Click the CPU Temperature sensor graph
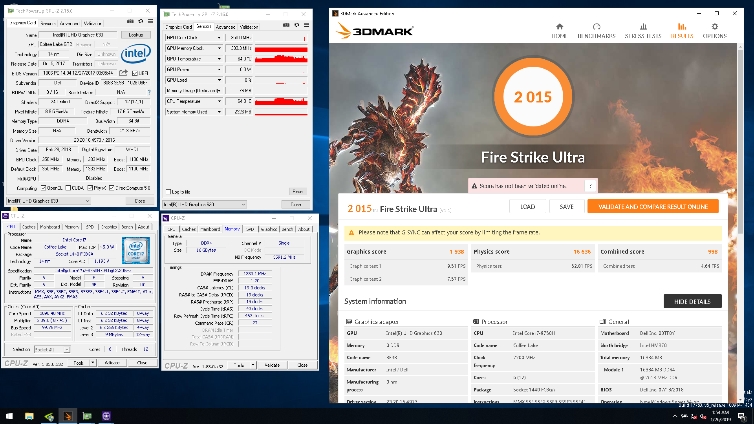 (x=281, y=101)
